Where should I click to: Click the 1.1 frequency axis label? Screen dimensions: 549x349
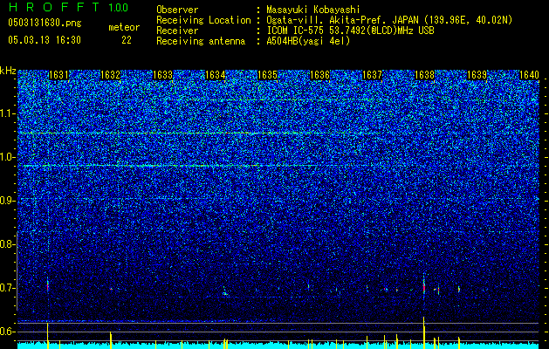7,113
